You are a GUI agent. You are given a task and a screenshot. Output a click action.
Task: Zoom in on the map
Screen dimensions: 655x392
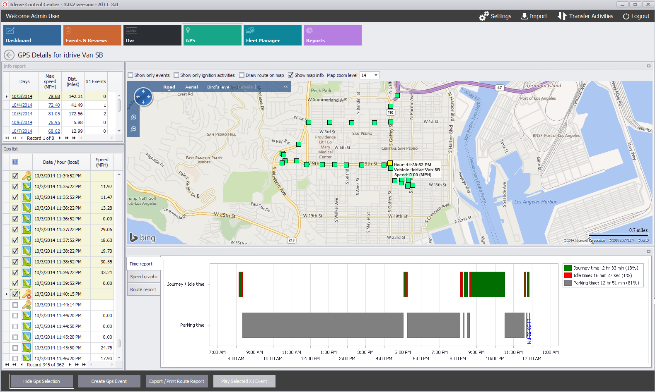tap(134, 117)
